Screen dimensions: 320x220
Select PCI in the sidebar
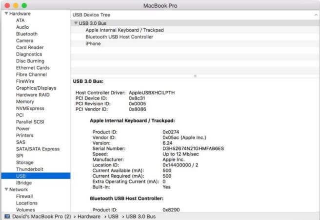pyautogui.click(x=20, y=115)
